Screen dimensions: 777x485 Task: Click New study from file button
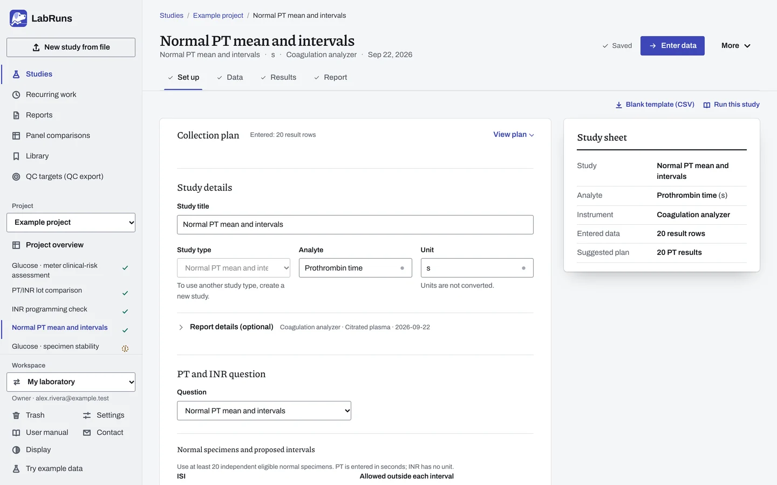click(x=71, y=47)
